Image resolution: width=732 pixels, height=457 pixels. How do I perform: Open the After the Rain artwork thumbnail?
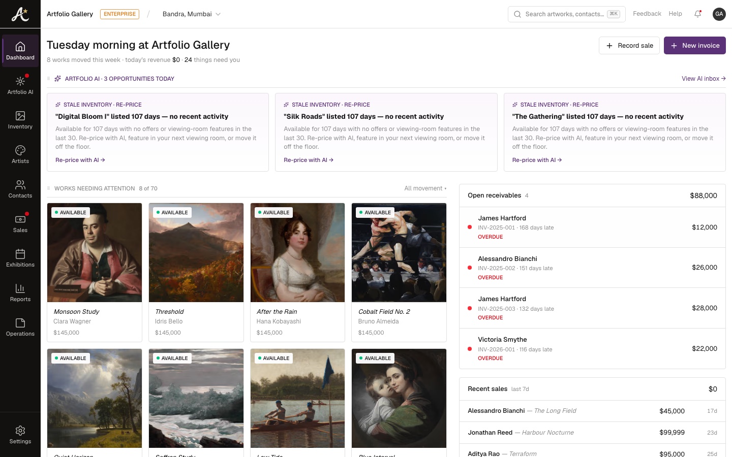[x=297, y=253]
